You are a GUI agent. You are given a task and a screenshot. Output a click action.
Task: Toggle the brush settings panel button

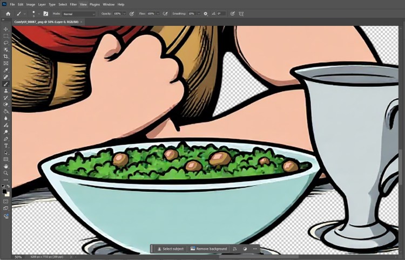coord(45,13)
